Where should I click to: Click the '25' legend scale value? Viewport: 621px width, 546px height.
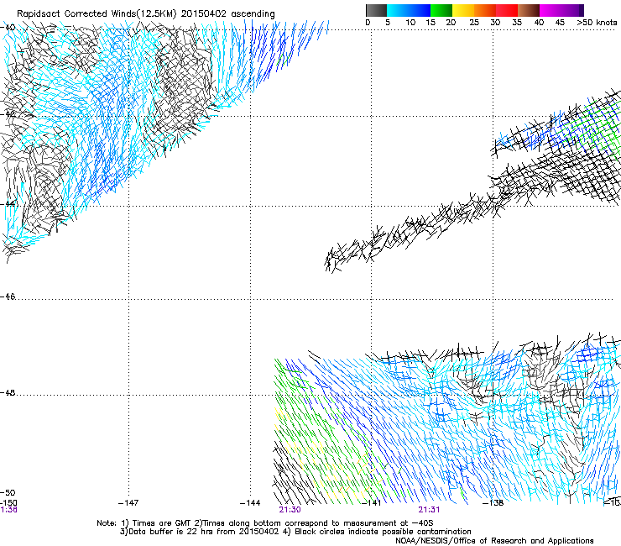pos(474,23)
